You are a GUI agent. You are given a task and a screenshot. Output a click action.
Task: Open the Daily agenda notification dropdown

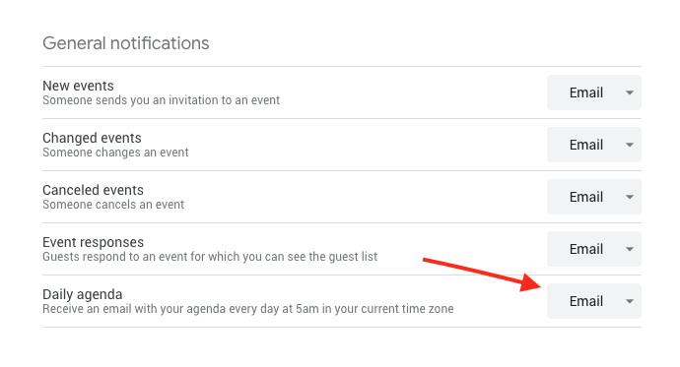coord(593,301)
